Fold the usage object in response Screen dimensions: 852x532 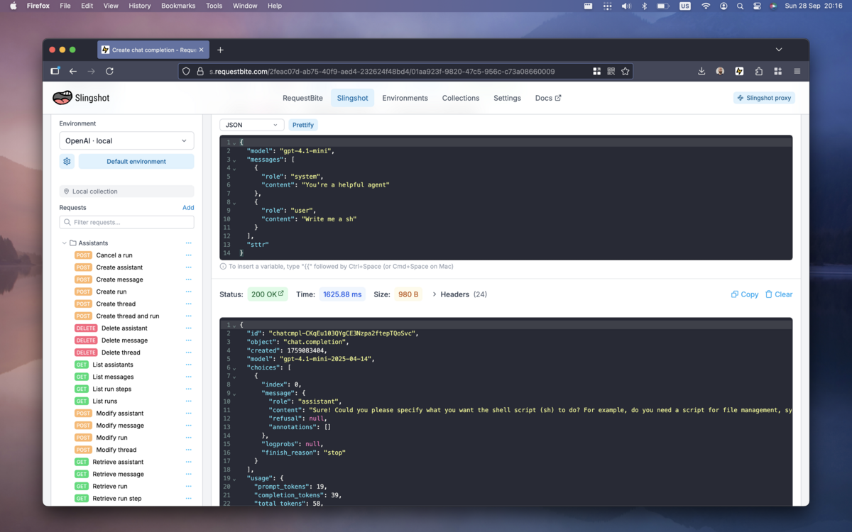tap(234, 479)
